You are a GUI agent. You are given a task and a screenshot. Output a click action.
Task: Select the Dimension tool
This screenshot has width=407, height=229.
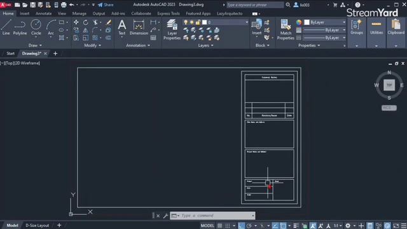tap(139, 27)
